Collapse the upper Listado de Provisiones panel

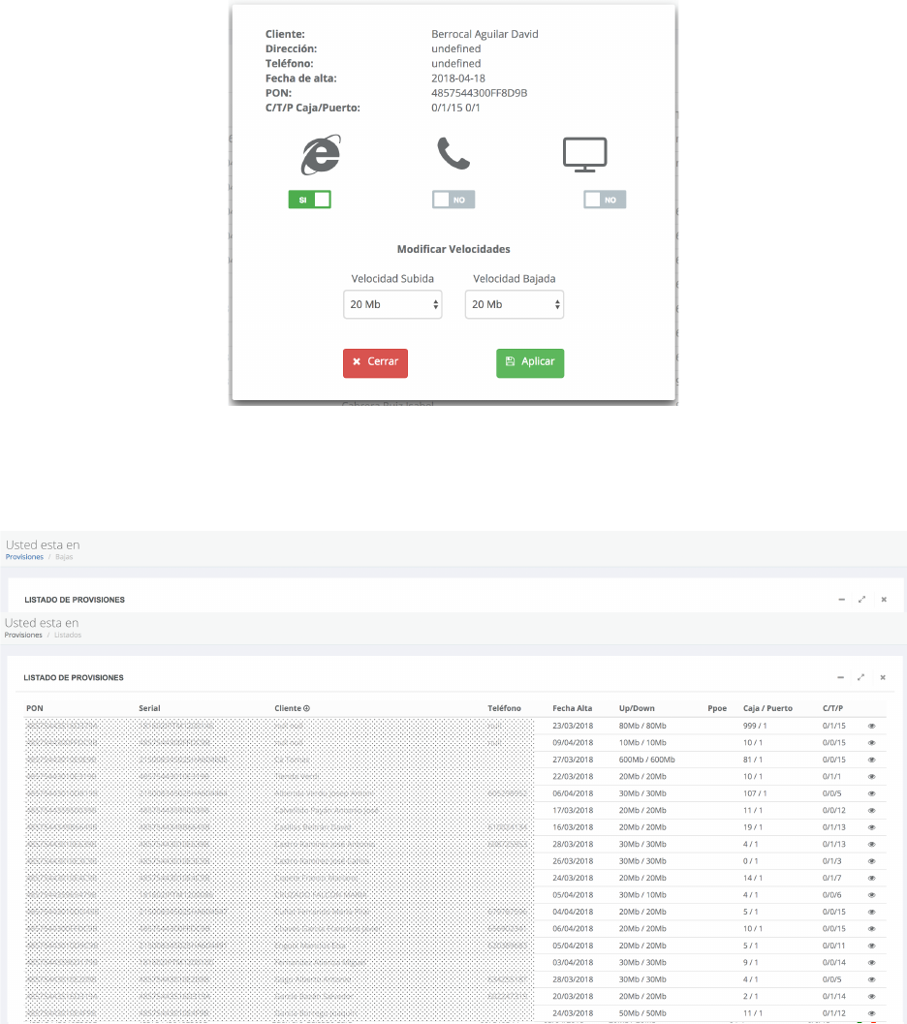pos(842,600)
